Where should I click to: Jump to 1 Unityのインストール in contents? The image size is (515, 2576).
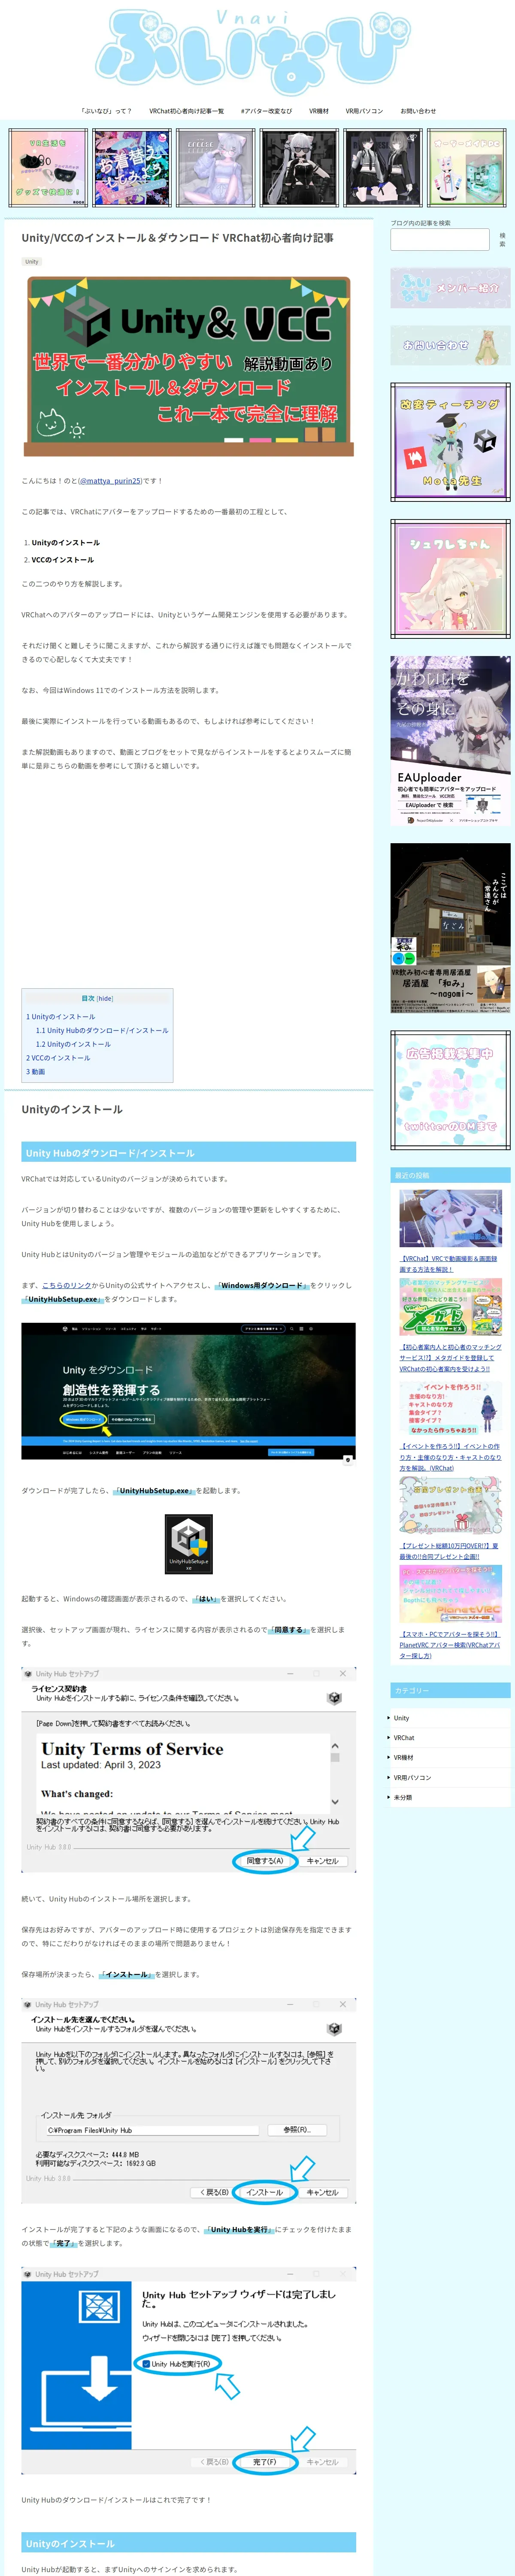click(x=61, y=1017)
